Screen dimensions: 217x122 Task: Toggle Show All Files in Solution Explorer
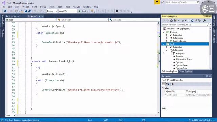coord(199,20)
